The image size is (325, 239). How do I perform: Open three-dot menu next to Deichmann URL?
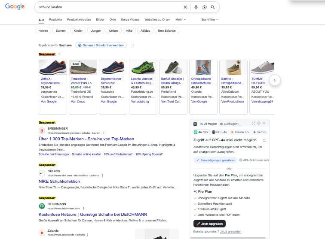point(83,209)
